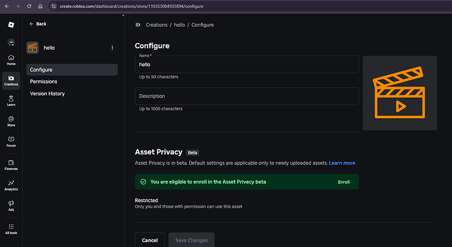Click the 'Restricted' privacy label
452x247 pixels.
click(x=147, y=201)
